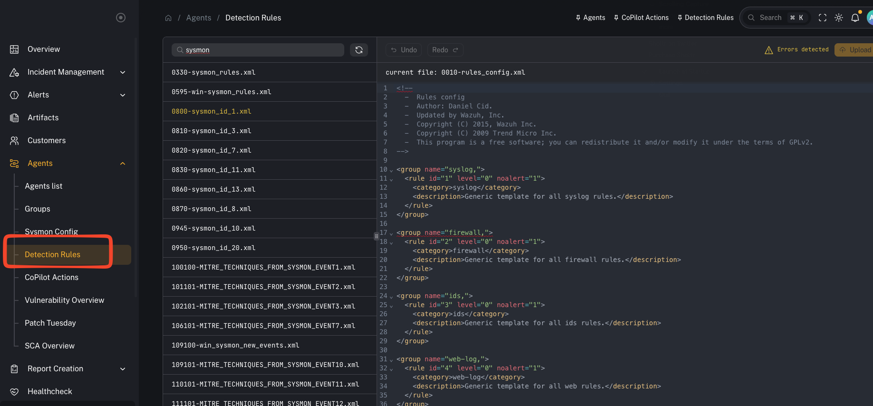
Task: Click the Customers people icon
Action: click(14, 141)
